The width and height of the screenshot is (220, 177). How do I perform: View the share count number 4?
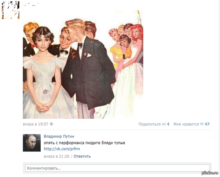168,124
